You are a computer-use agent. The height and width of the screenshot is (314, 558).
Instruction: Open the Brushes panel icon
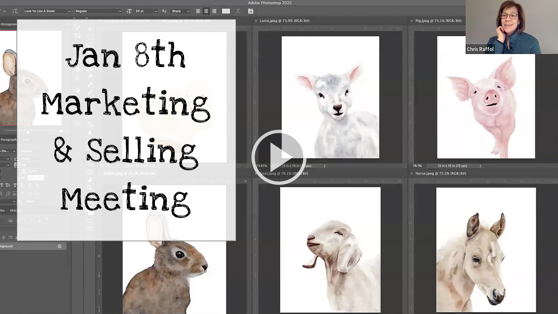tap(78, 35)
